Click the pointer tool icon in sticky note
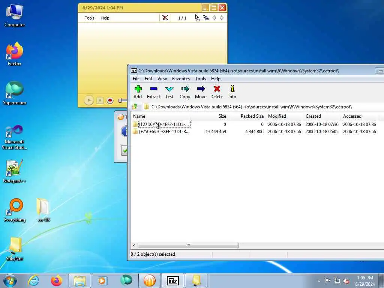This screenshot has height=288, width=384. click(x=197, y=18)
